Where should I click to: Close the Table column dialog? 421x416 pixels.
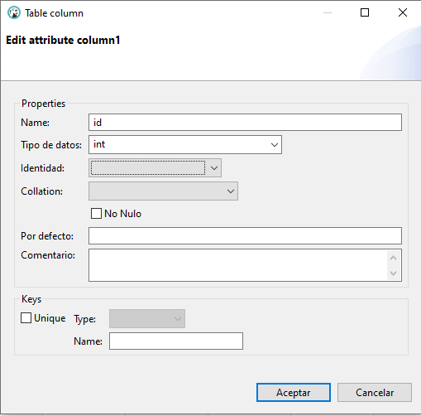(403, 12)
